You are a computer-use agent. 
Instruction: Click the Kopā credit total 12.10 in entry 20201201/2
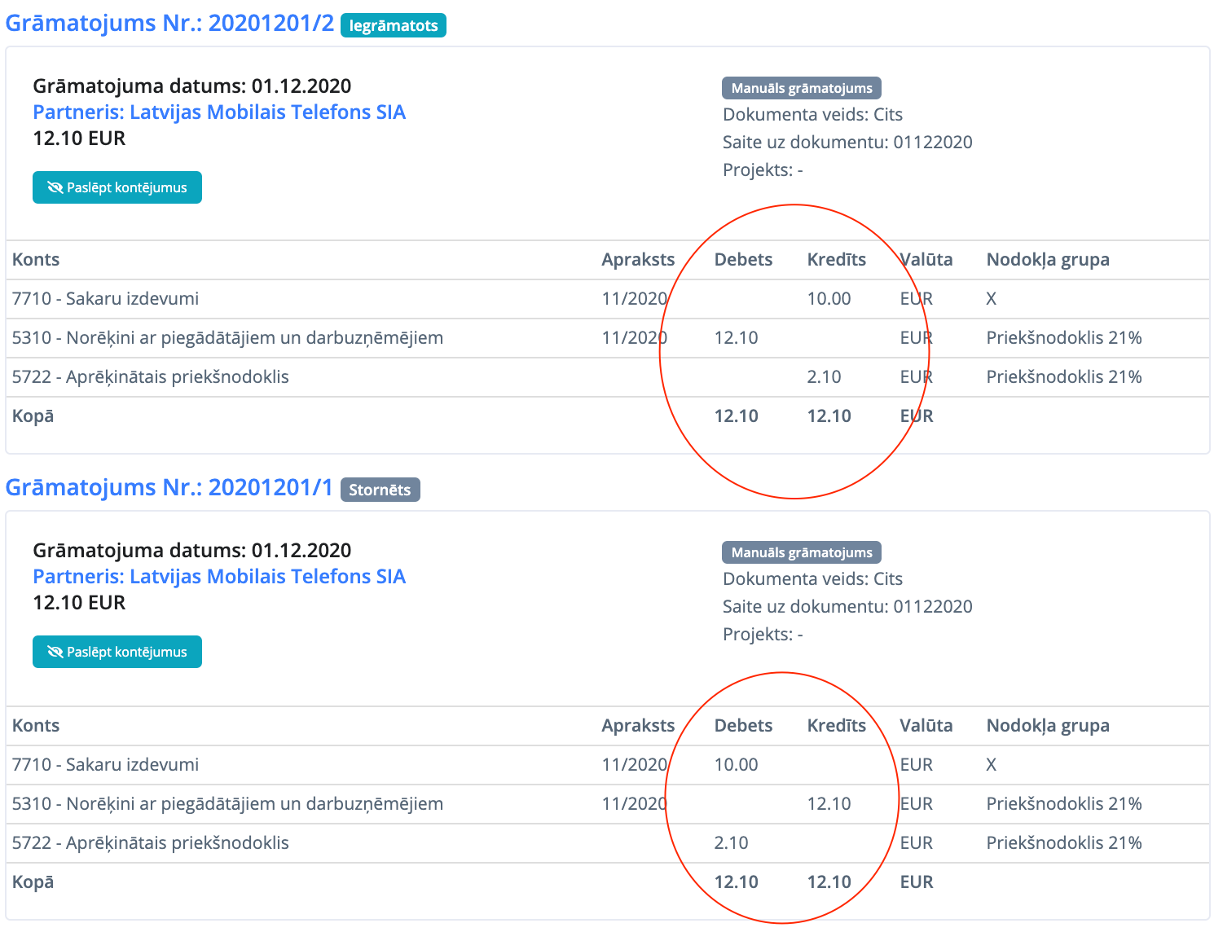point(829,416)
